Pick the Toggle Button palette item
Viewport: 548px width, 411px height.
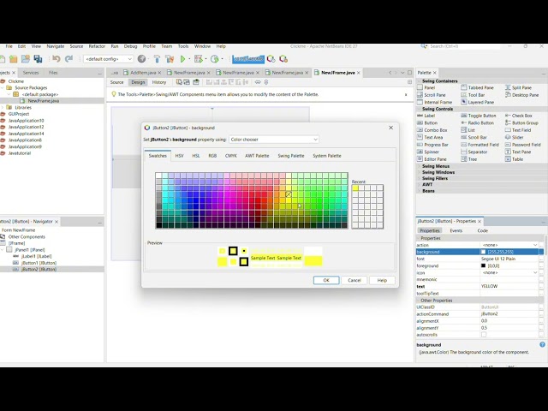click(x=479, y=116)
